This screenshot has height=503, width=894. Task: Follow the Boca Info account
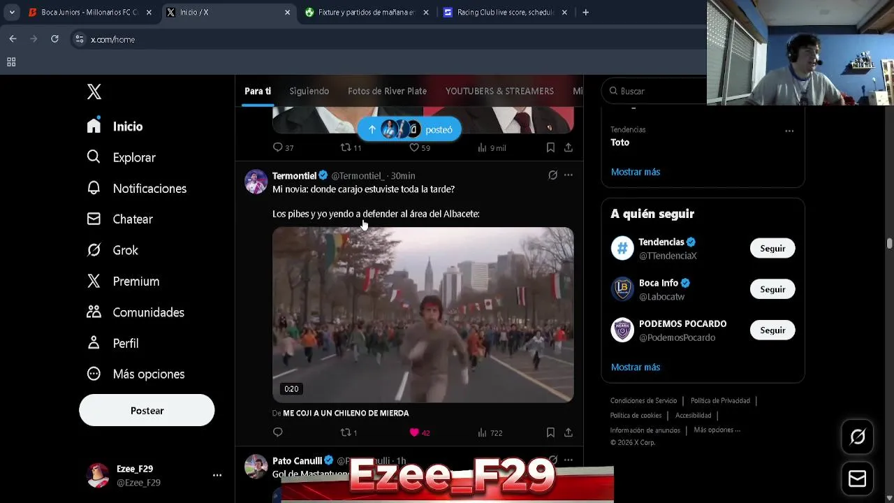(x=772, y=289)
